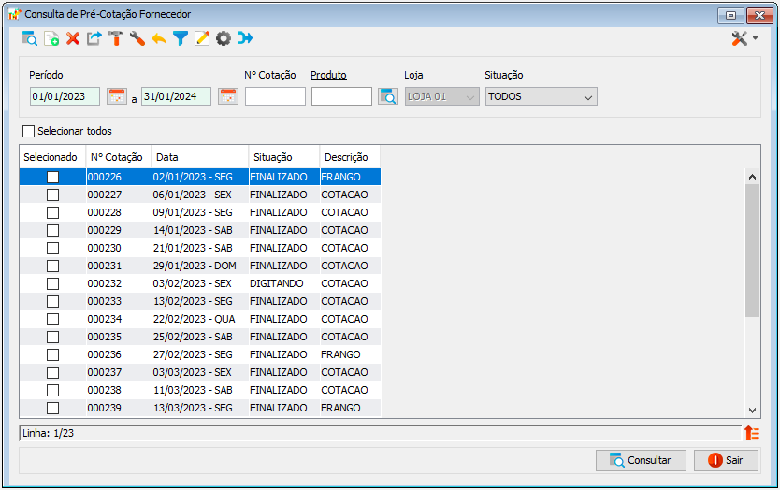Toggle the Selecionar todos checkbox
780x490 pixels.
point(28,131)
